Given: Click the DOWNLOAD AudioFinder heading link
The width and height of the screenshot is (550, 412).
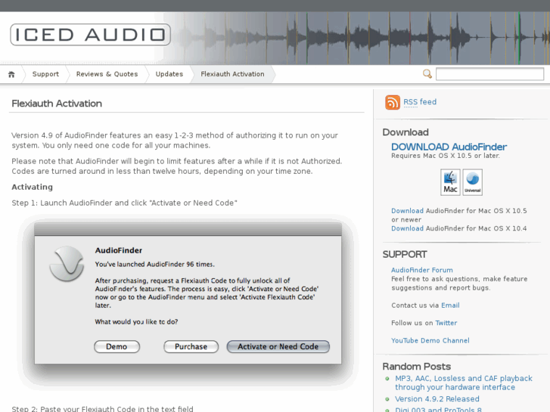Looking at the screenshot, I should (x=449, y=147).
